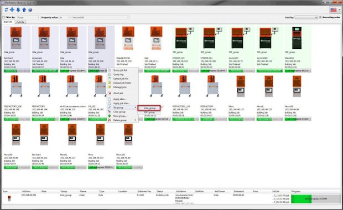Enable the Filter by checkbox
The height and width of the screenshot is (210, 343).
[3, 17]
